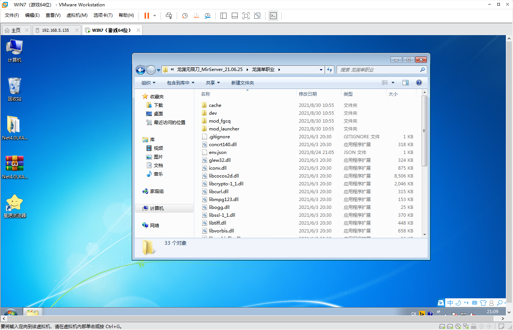The width and height of the screenshot is (513, 330).
Task: Open pause button dropdown arrow
Action: pyautogui.click(x=155, y=16)
